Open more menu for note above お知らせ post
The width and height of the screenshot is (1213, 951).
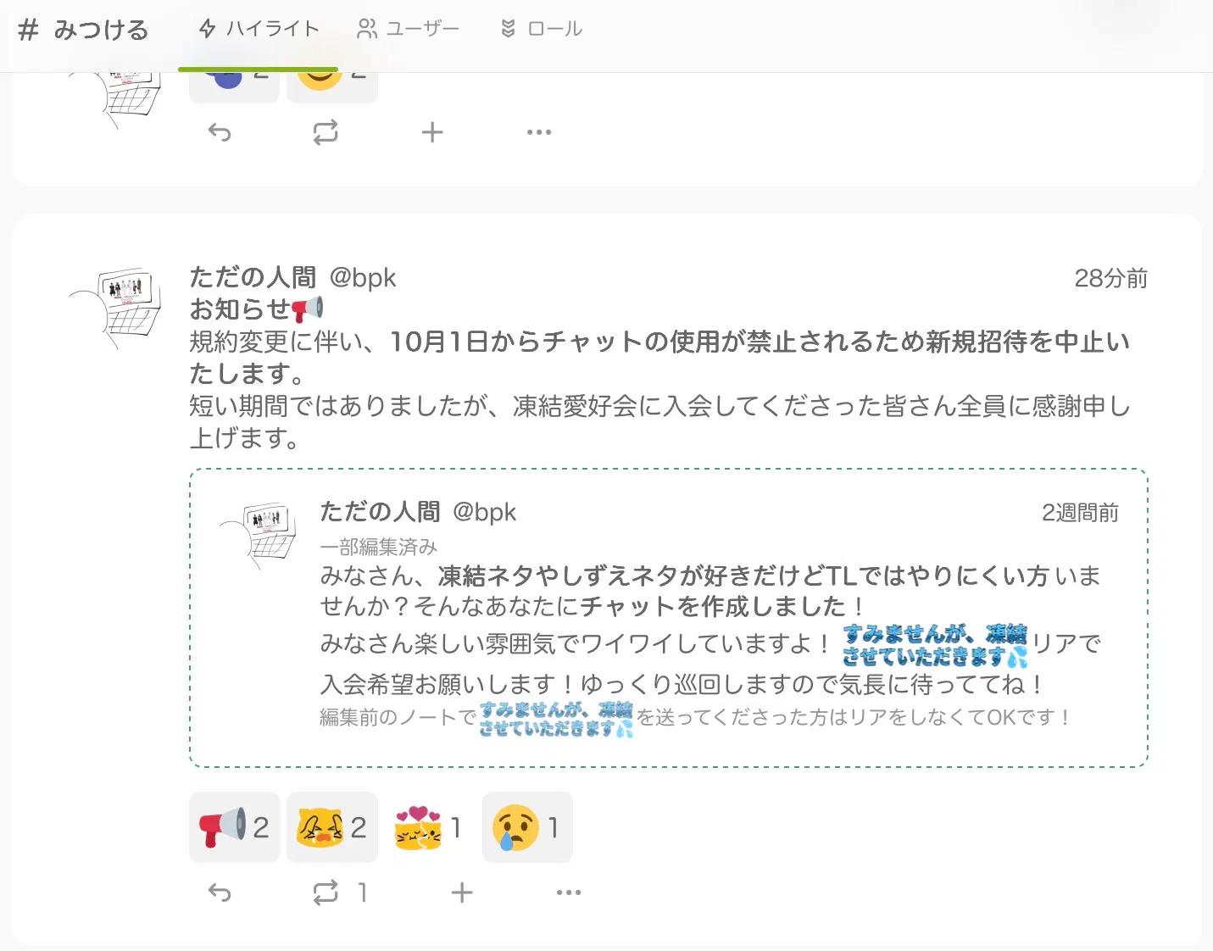(x=539, y=132)
